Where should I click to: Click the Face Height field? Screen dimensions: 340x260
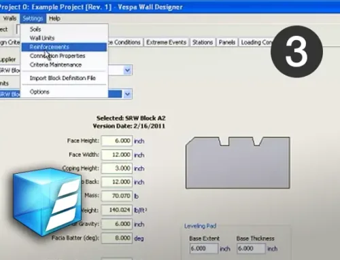point(116,141)
